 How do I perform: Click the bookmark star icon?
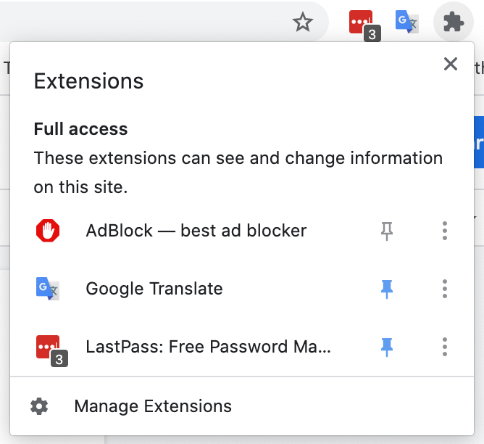pos(303,22)
